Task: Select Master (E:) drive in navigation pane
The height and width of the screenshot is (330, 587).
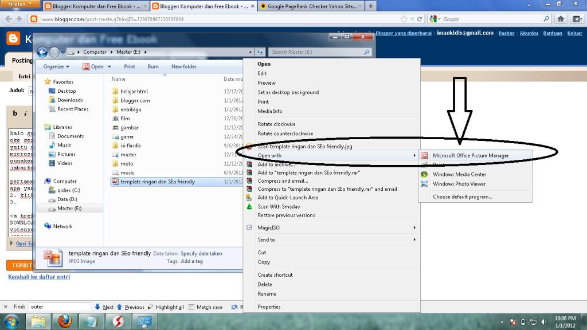Action: click(x=65, y=209)
